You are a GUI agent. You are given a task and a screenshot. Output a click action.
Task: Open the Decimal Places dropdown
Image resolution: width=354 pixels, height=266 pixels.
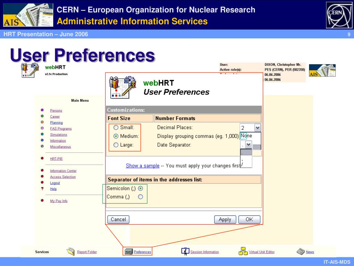250,128
